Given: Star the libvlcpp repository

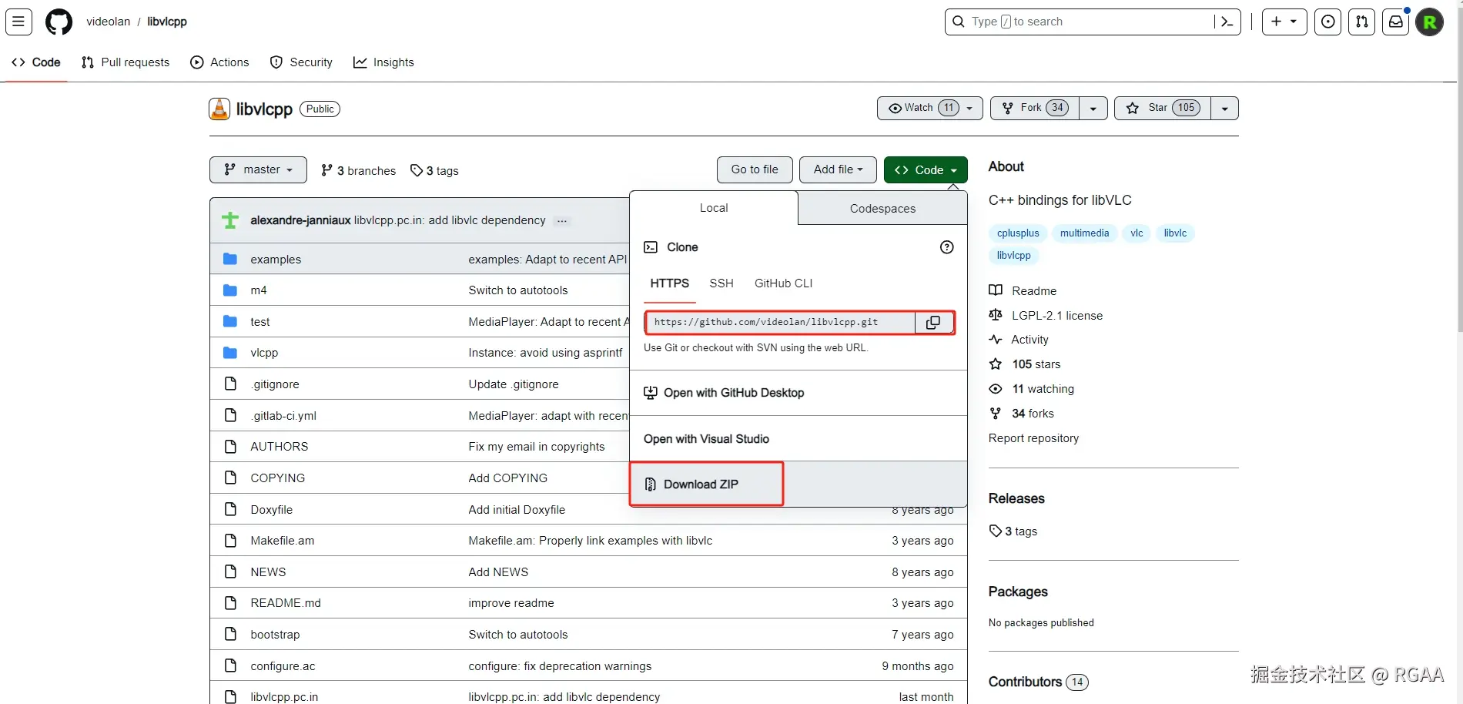Looking at the screenshot, I should (1163, 108).
